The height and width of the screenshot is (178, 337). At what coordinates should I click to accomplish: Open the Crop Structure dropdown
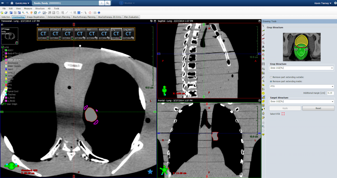[x=301, y=68]
